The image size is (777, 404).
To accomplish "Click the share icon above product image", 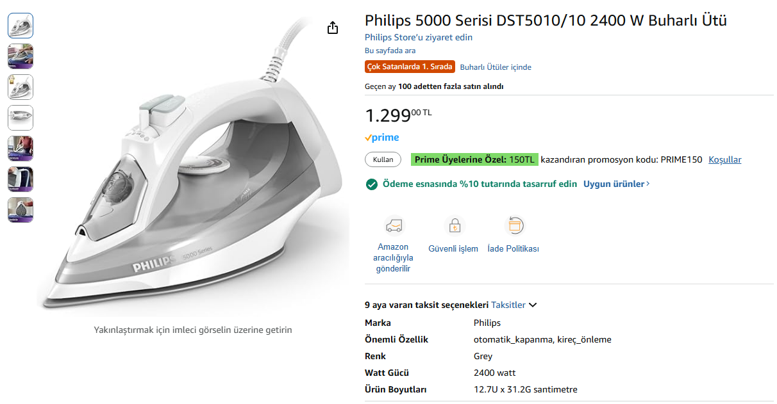I will 332,28.
